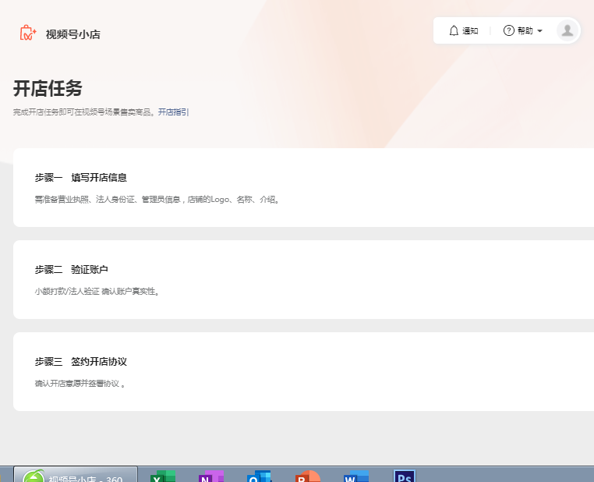Click the 完成开店任务 subtitle text

pos(84,112)
